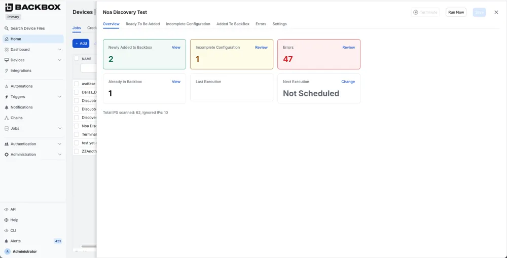Click the Terminate button
Viewport: 507px width, 258px height.
[x=425, y=12]
